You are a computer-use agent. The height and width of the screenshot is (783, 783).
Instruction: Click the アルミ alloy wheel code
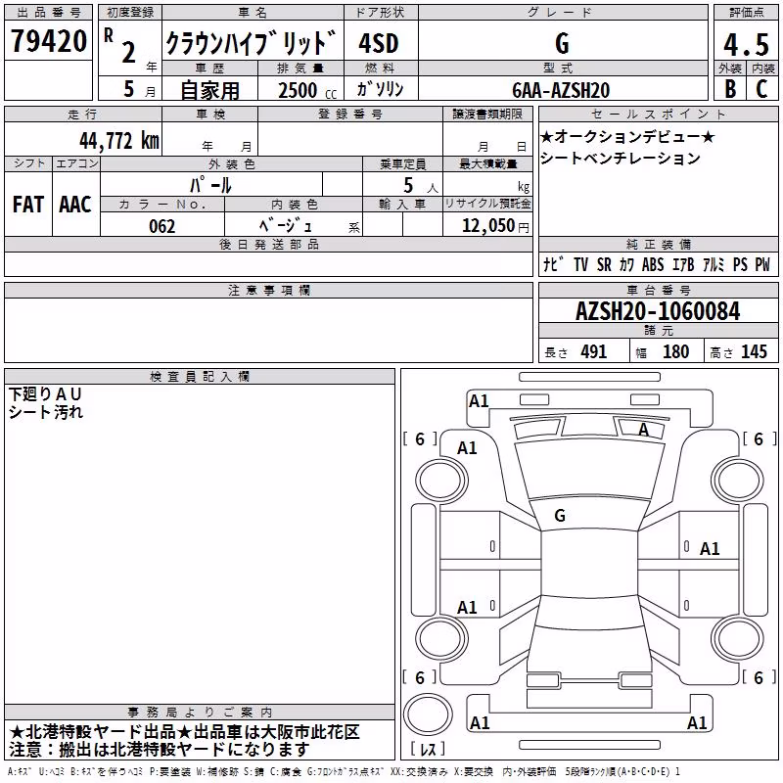click(x=714, y=264)
